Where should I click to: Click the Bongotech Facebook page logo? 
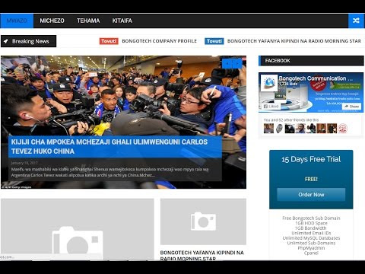pos(269,83)
